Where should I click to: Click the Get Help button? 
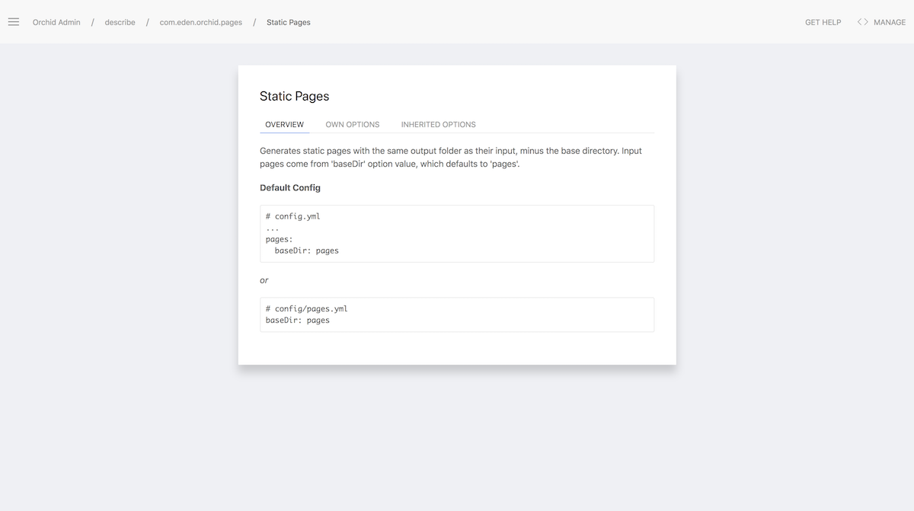[x=823, y=22]
